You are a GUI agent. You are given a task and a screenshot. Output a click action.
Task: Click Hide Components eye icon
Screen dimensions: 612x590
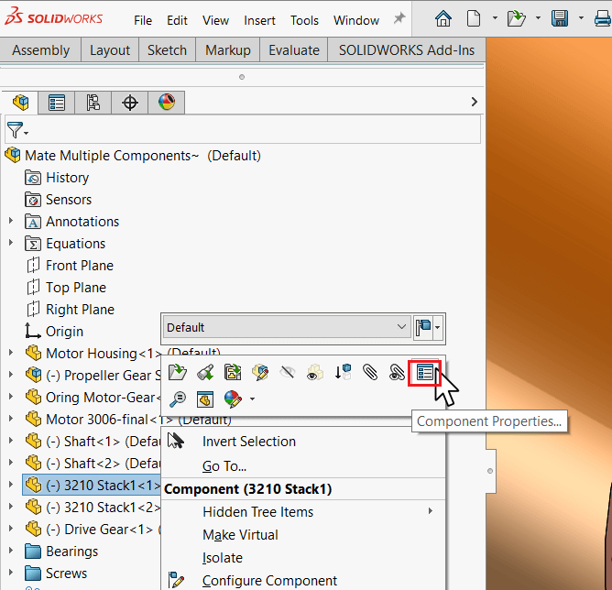pos(288,372)
